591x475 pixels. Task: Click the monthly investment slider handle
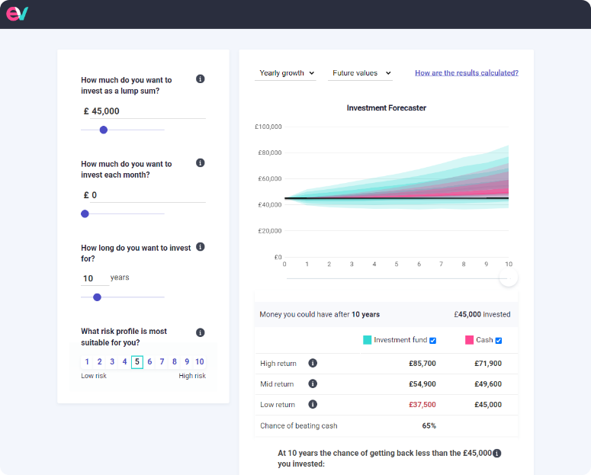click(x=85, y=213)
